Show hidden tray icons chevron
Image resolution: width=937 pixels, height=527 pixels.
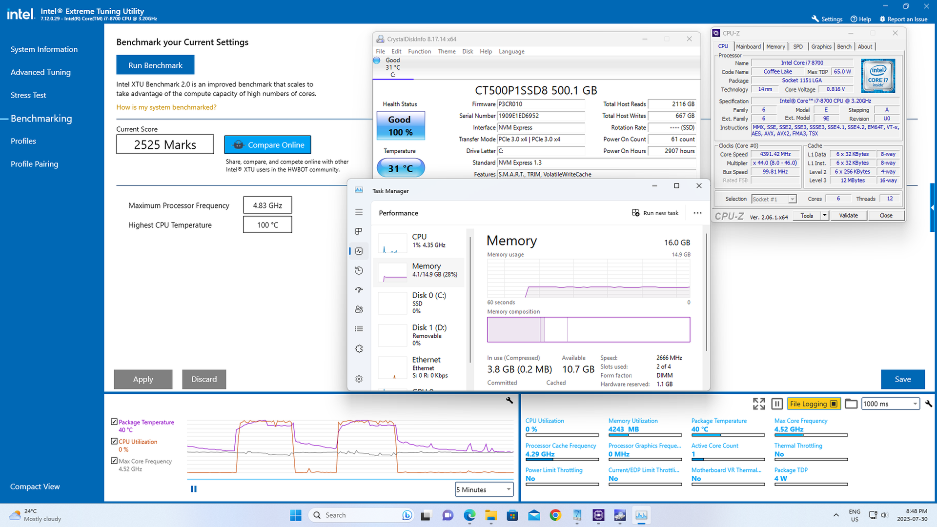(836, 515)
